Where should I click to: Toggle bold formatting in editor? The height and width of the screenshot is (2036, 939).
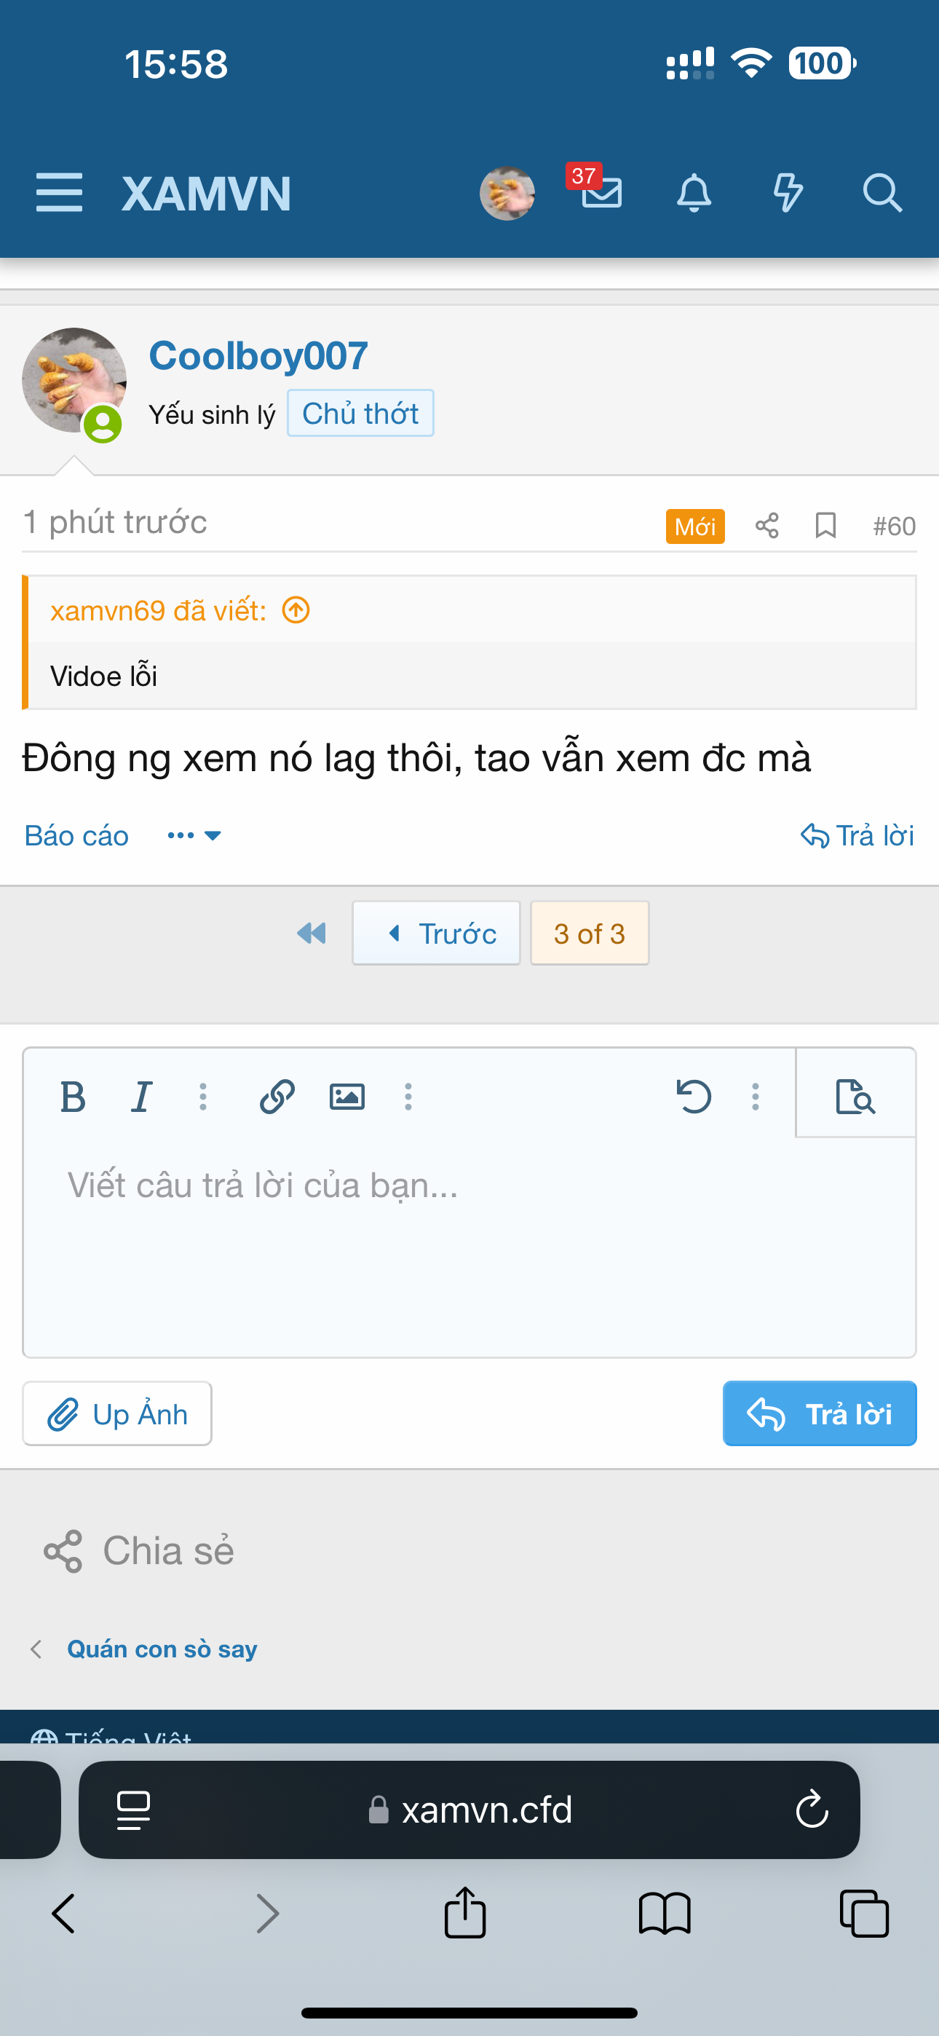(73, 1096)
